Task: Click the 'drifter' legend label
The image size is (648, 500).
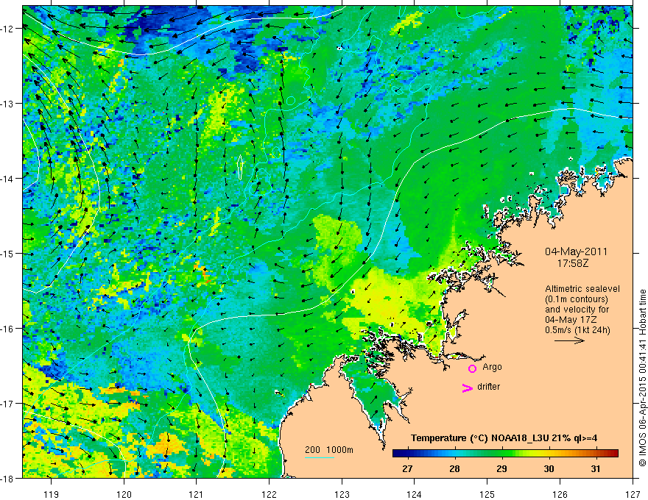Action: click(x=488, y=387)
